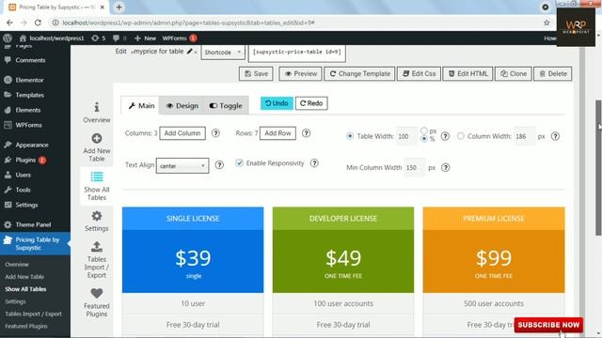
Task: Open Theme Panel in the WordPress menu
Action: pos(33,224)
